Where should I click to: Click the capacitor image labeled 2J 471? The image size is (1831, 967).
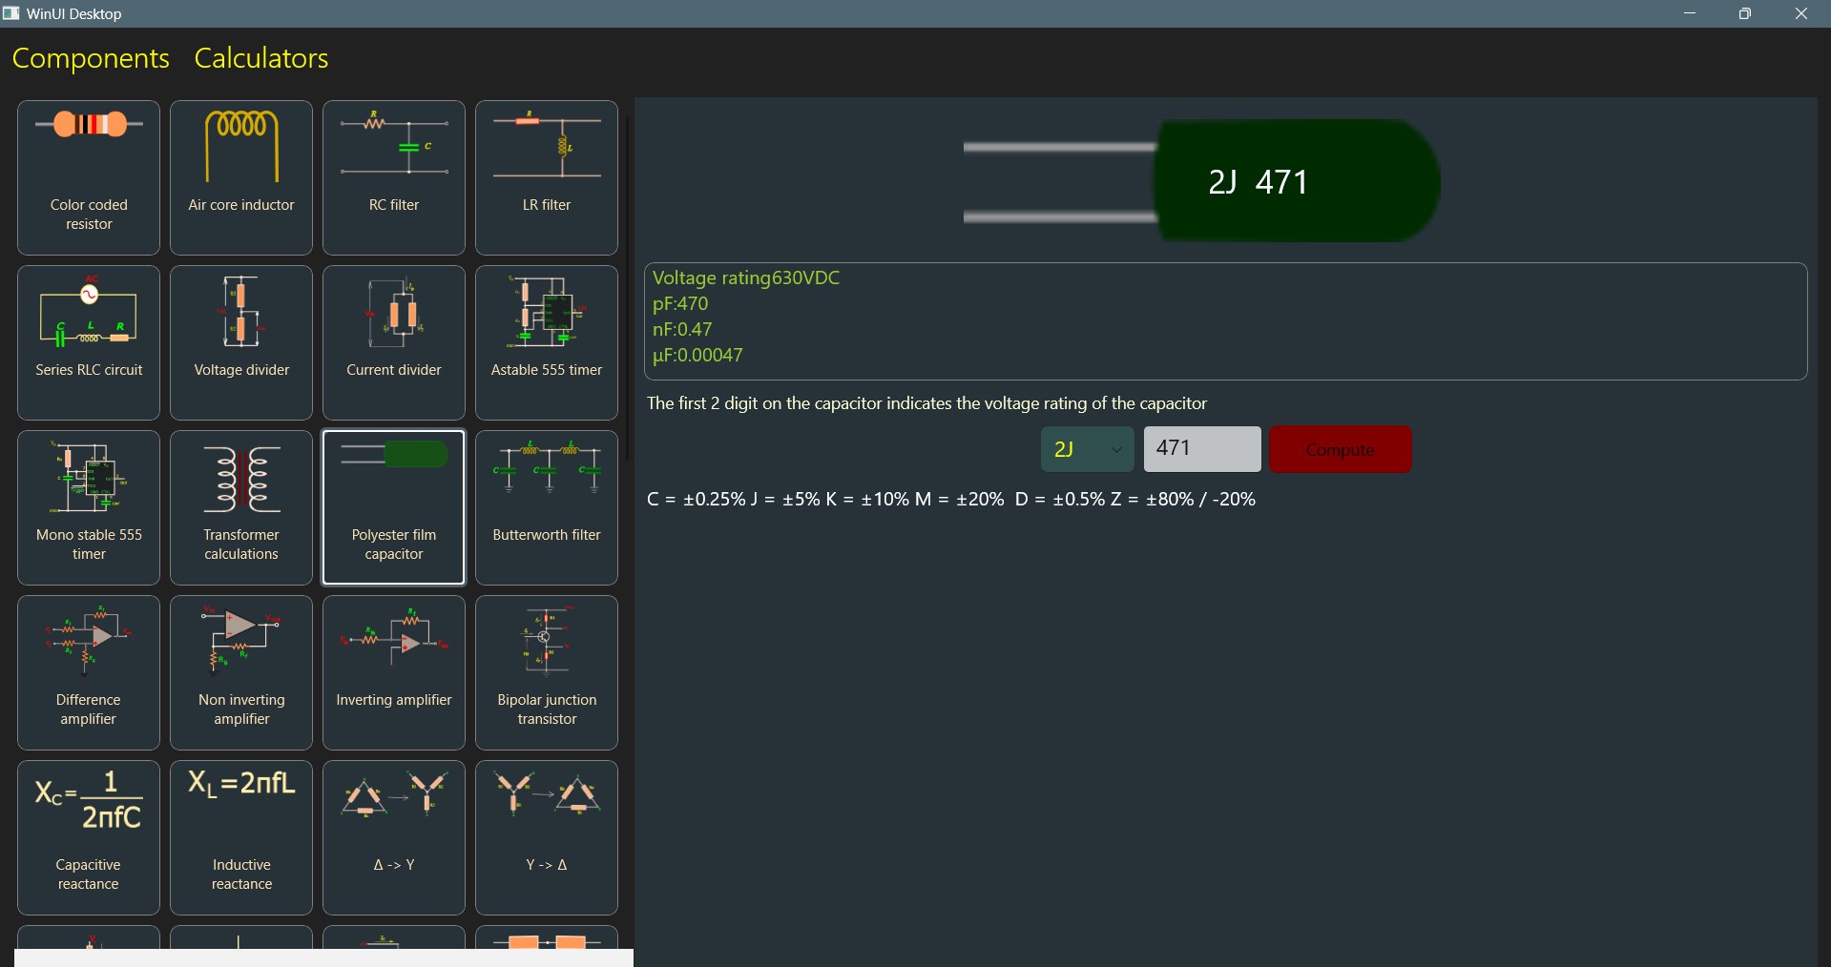(1202, 181)
